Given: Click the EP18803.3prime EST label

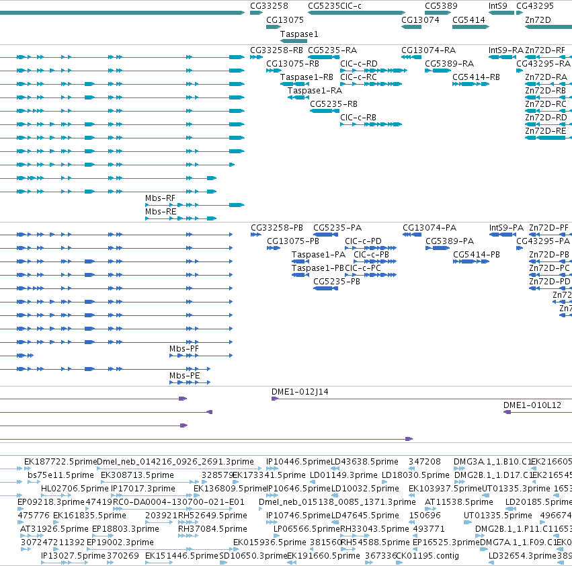Looking at the screenshot, I should coord(126,529).
